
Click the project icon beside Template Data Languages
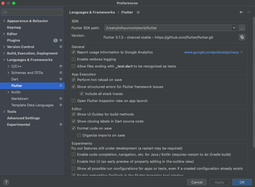pyautogui.click(x=61, y=105)
